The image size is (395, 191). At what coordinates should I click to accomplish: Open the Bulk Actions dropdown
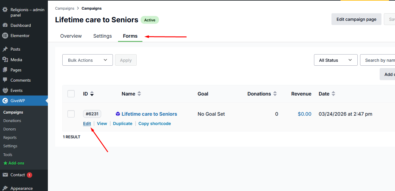[87, 60]
